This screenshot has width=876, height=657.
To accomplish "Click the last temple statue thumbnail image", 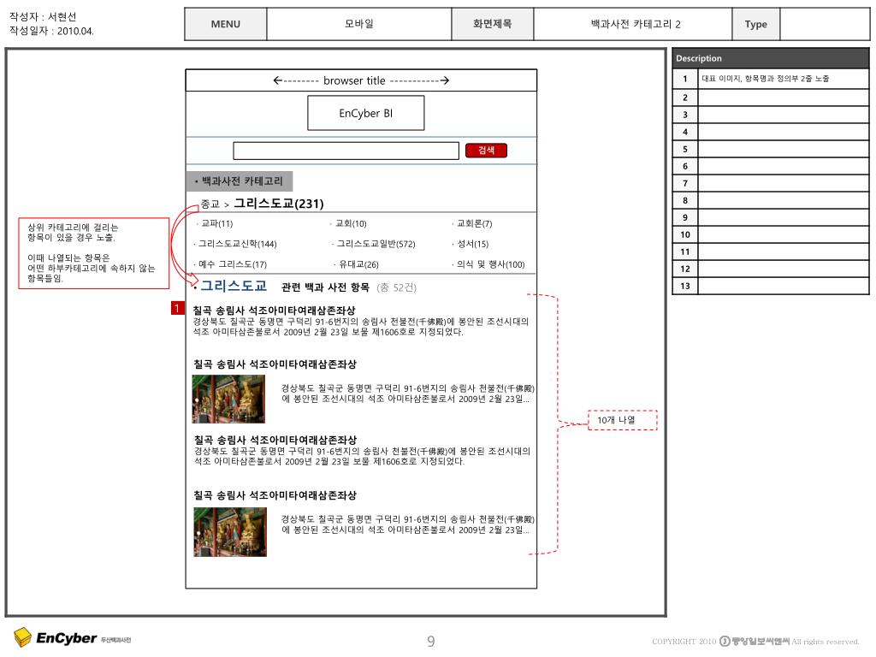I will [x=230, y=532].
